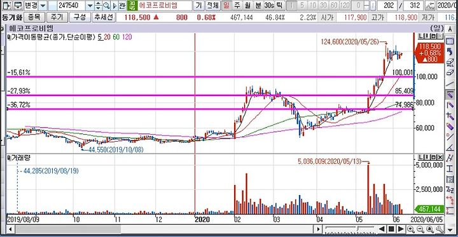Click the horizontal scrollbar right arrow
This screenshot has height=237, width=458.
pyautogui.click(x=319, y=229)
